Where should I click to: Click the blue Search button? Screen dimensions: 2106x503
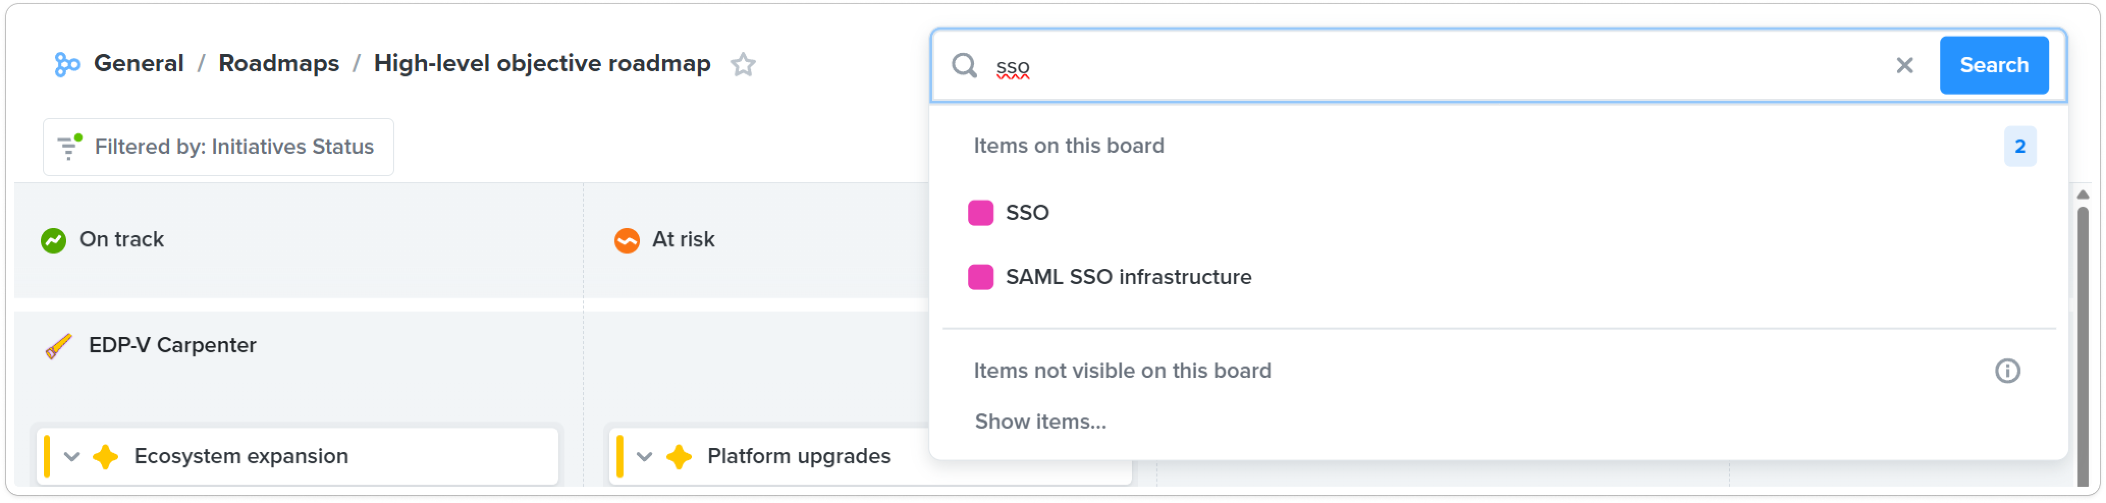1994,65
